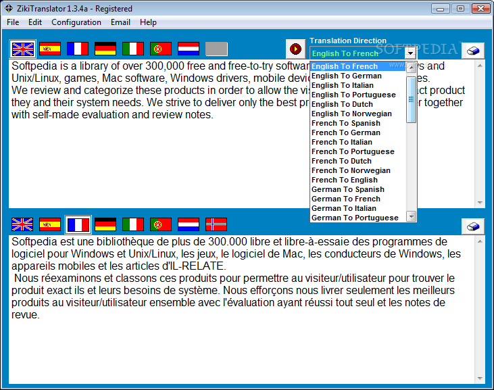Click the ZikiTranslator title bar app icon
Screen dimensions: 494x390
pos(9,9)
